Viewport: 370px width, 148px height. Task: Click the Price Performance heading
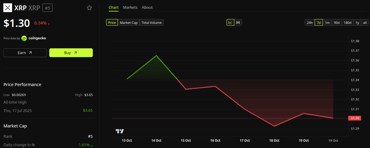(22, 85)
